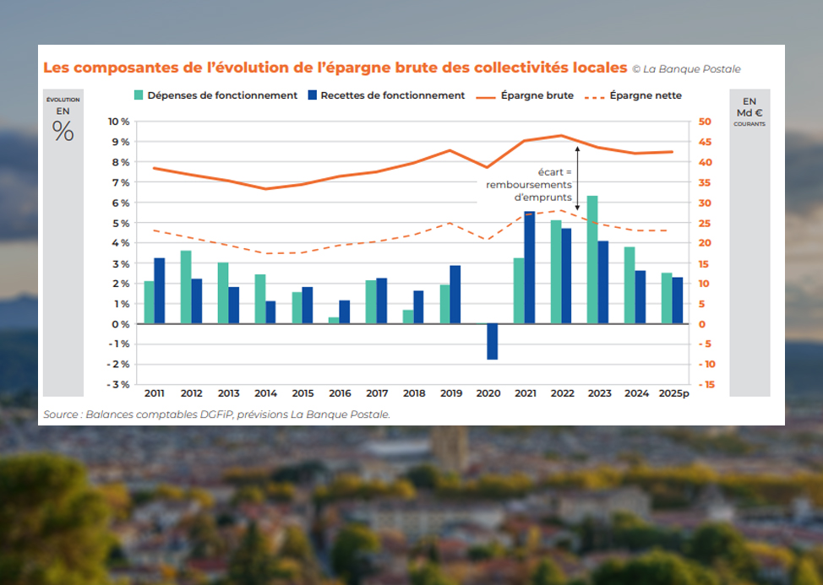The image size is (823, 585).
Task: Open the © La Banque Postale credit
Action: [687, 68]
